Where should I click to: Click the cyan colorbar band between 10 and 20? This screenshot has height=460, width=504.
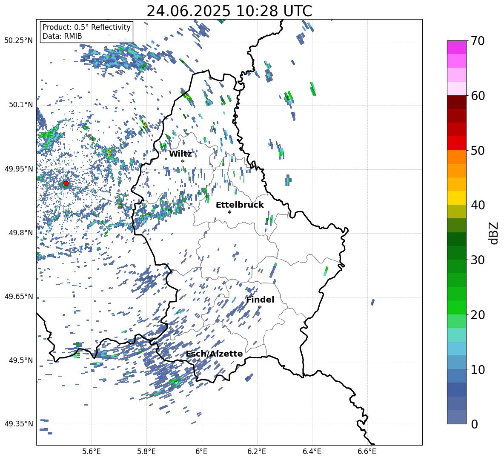[456, 335]
